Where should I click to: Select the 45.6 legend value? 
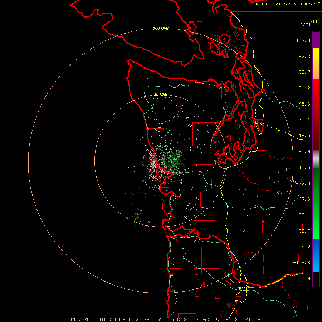coord(304,104)
